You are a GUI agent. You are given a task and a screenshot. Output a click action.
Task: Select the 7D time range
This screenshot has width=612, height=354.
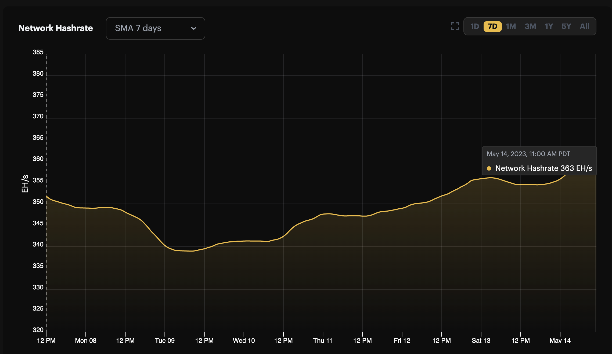point(492,26)
